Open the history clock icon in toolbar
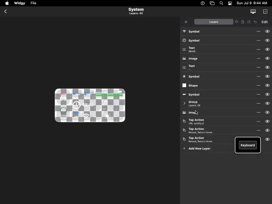 pyautogui.click(x=237, y=22)
